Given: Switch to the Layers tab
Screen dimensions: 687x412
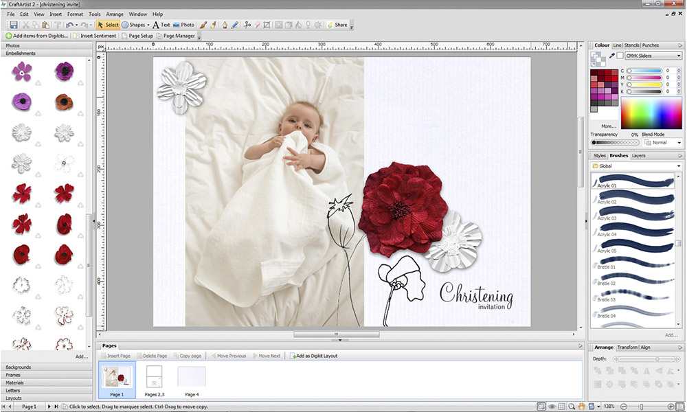Looking at the screenshot, I should (638, 156).
